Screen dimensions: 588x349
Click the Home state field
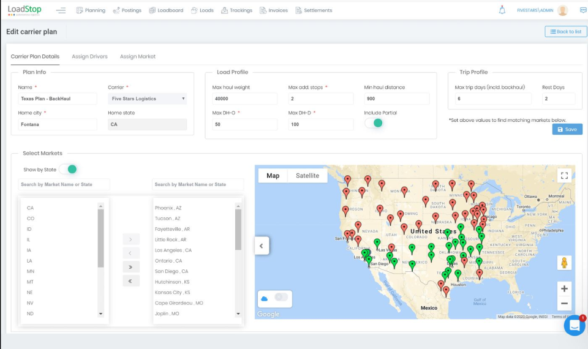click(x=148, y=124)
